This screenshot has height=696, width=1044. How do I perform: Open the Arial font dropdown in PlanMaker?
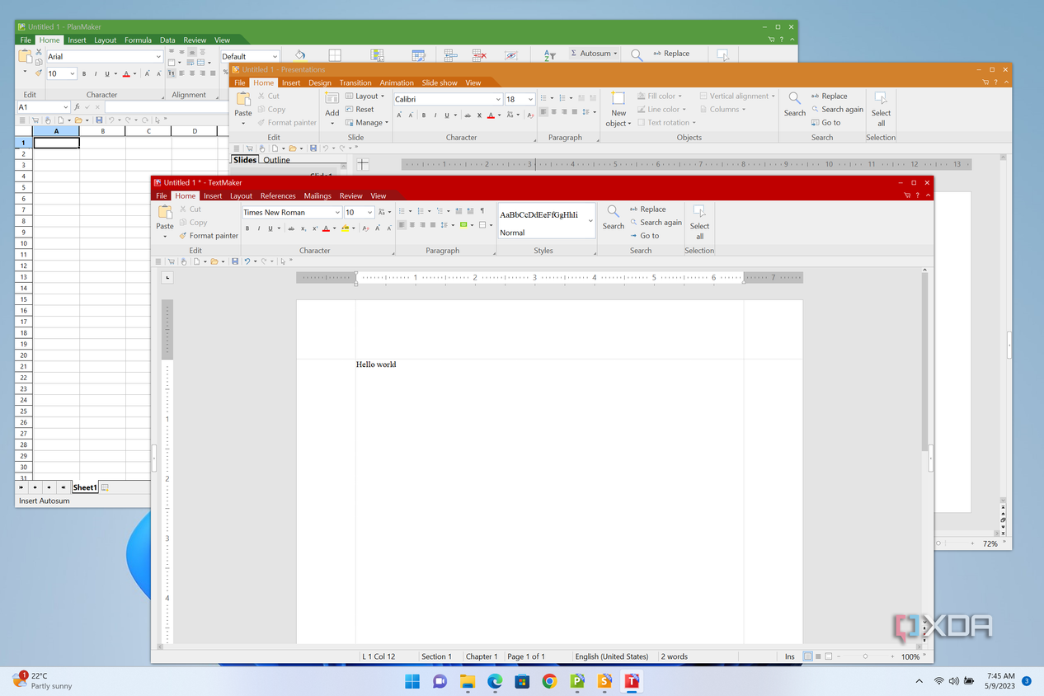tap(158, 57)
